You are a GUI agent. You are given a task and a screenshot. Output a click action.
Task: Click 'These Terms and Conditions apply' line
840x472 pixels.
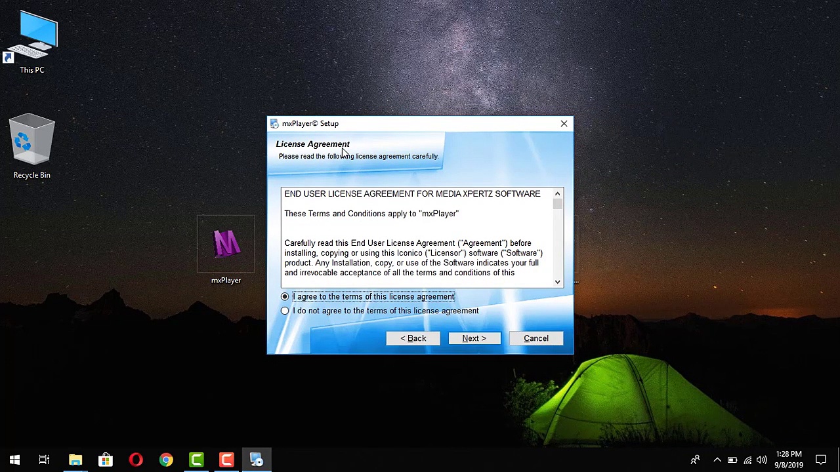371,214
